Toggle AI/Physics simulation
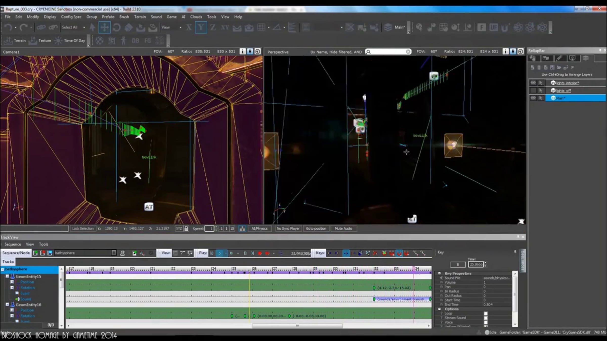Image resolution: width=607 pixels, height=341 pixels. (259, 229)
